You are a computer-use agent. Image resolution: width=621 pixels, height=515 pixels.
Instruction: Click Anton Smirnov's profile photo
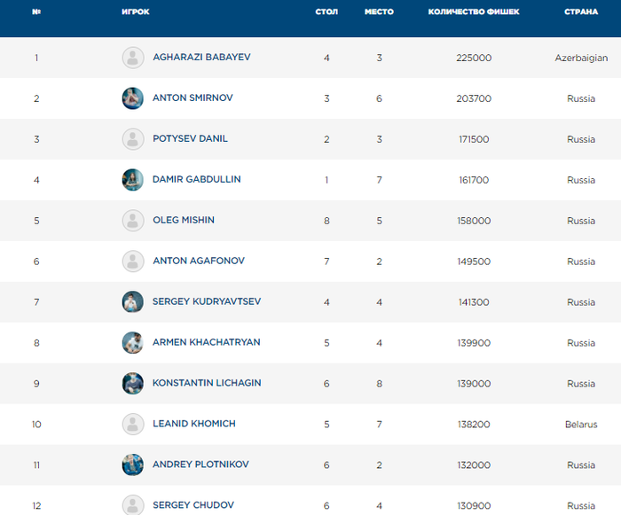[133, 98]
